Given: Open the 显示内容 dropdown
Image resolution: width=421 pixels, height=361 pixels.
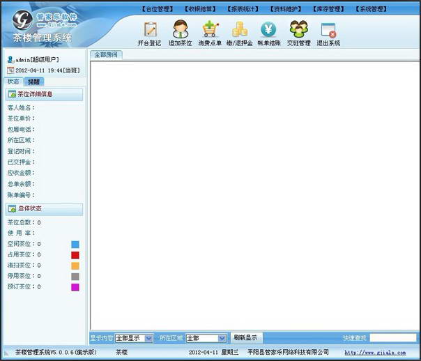Looking at the screenshot, I should tap(135, 338).
